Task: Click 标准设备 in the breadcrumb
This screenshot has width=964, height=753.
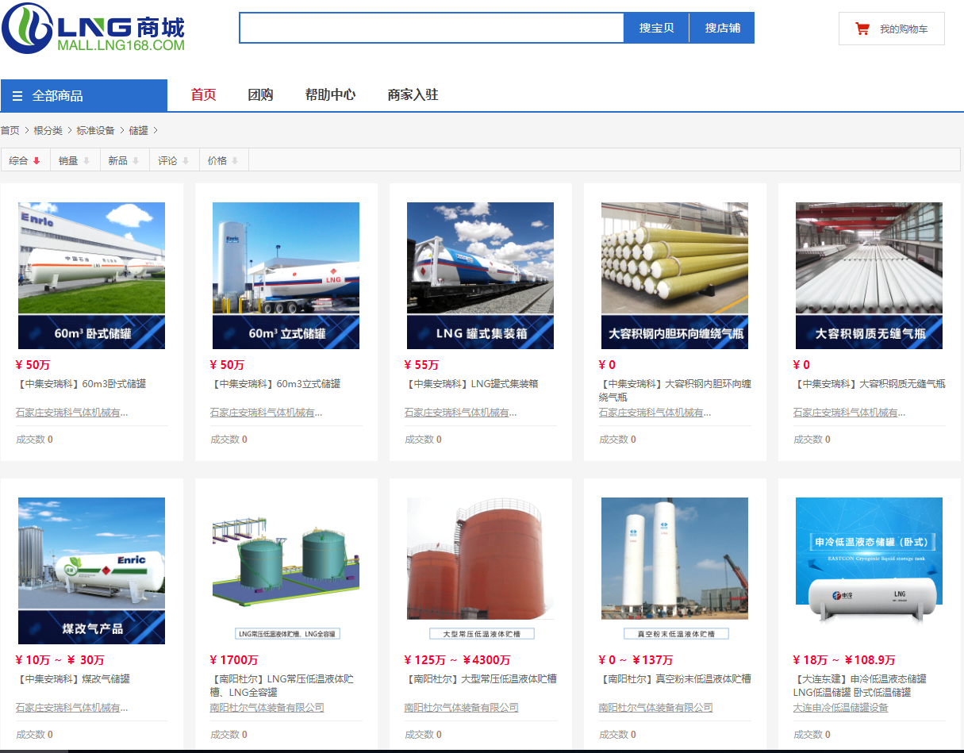Action: tap(95, 130)
